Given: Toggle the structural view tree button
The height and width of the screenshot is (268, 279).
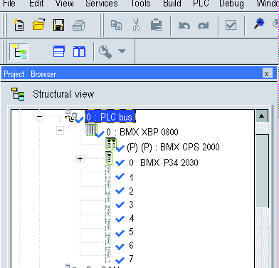Looking at the screenshot, I should (x=19, y=51).
